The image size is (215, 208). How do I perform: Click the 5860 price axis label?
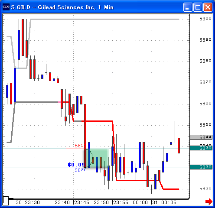coord(205,104)
